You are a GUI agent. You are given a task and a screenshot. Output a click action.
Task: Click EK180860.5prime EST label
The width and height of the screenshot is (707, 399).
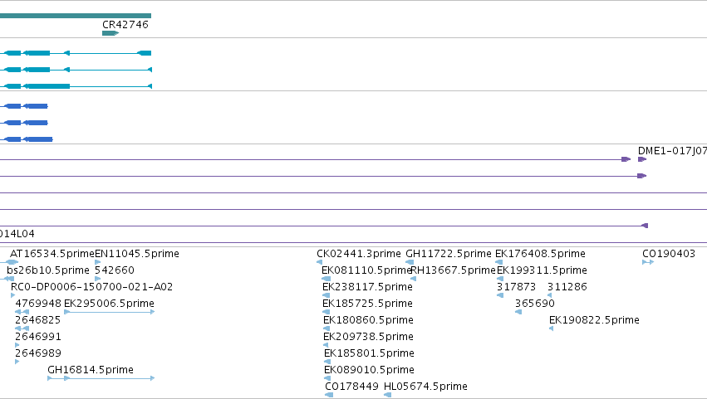[368, 320]
